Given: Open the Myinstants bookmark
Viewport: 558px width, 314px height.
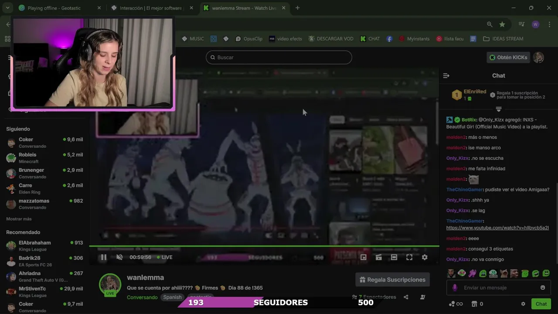Looking at the screenshot, I should tap(414, 38).
